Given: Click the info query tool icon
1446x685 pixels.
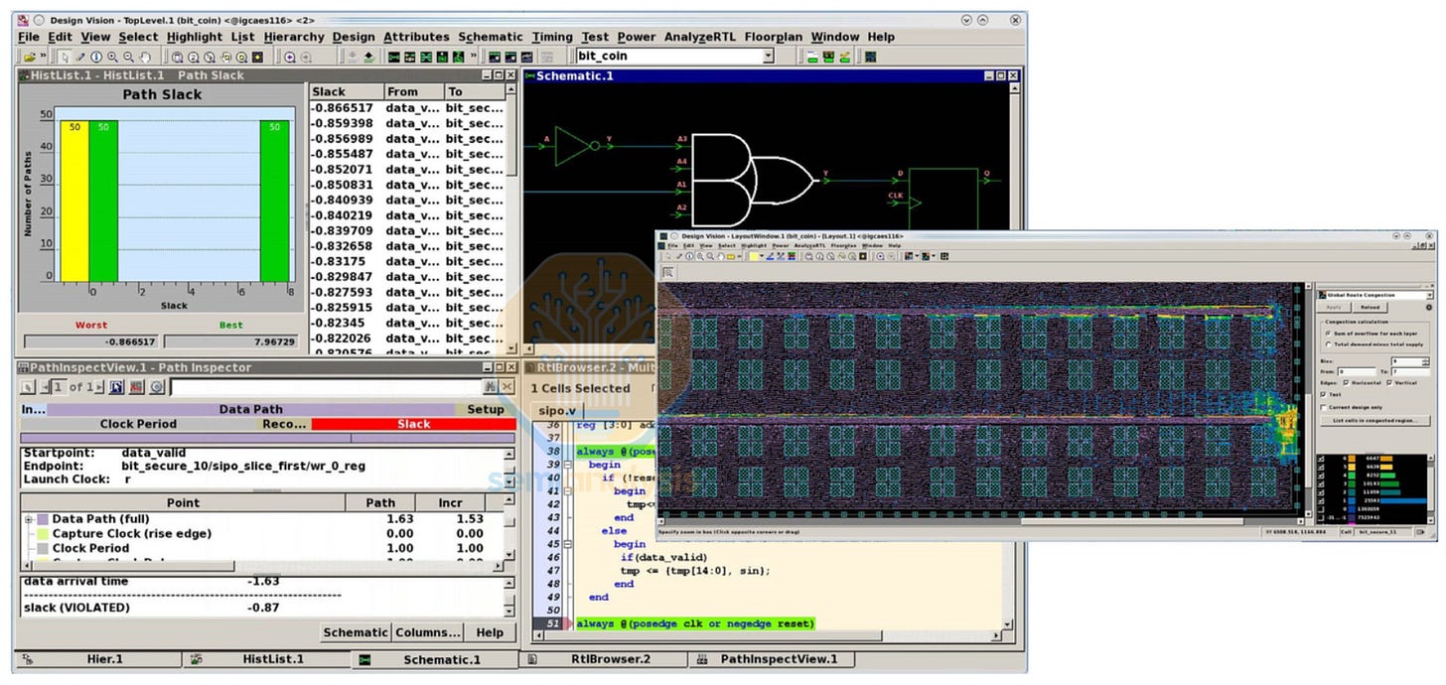Looking at the screenshot, I should tap(96, 57).
